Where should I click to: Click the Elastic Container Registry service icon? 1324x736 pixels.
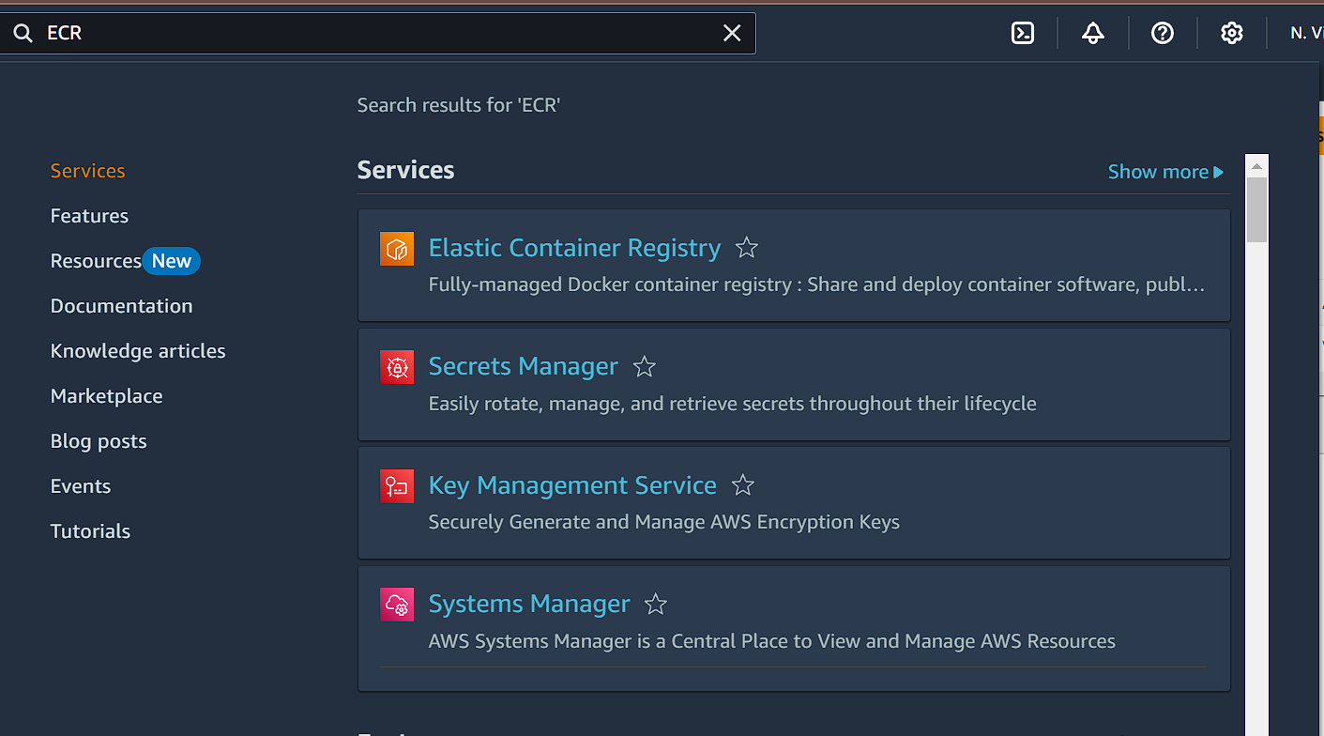(397, 249)
